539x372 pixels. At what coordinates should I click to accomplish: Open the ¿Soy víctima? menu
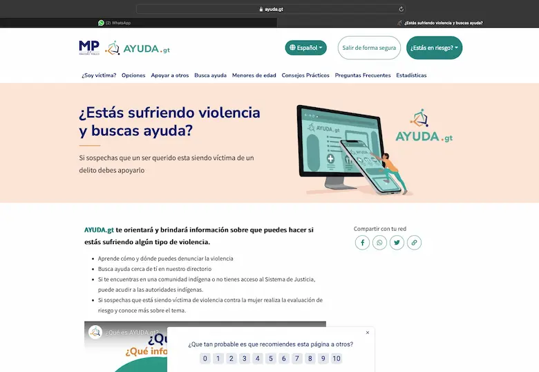tap(99, 75)
